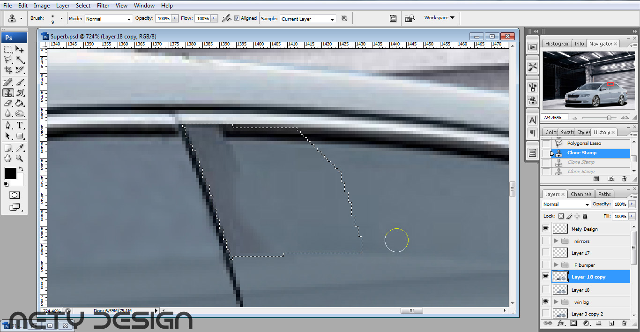Click the foreground color swatch
Screen dimensions: 640x332
click(x=10, y=174)
